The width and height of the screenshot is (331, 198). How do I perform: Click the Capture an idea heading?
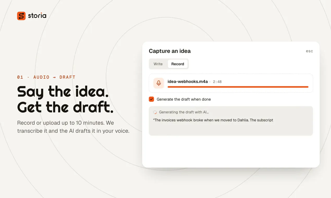[x=170, y=51]
